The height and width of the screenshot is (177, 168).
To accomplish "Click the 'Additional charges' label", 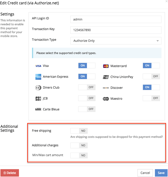I will click(x=45, y=145).
